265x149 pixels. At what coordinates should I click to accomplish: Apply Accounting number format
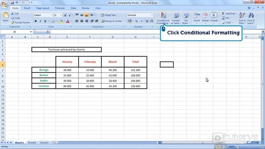tap(130, 21)
